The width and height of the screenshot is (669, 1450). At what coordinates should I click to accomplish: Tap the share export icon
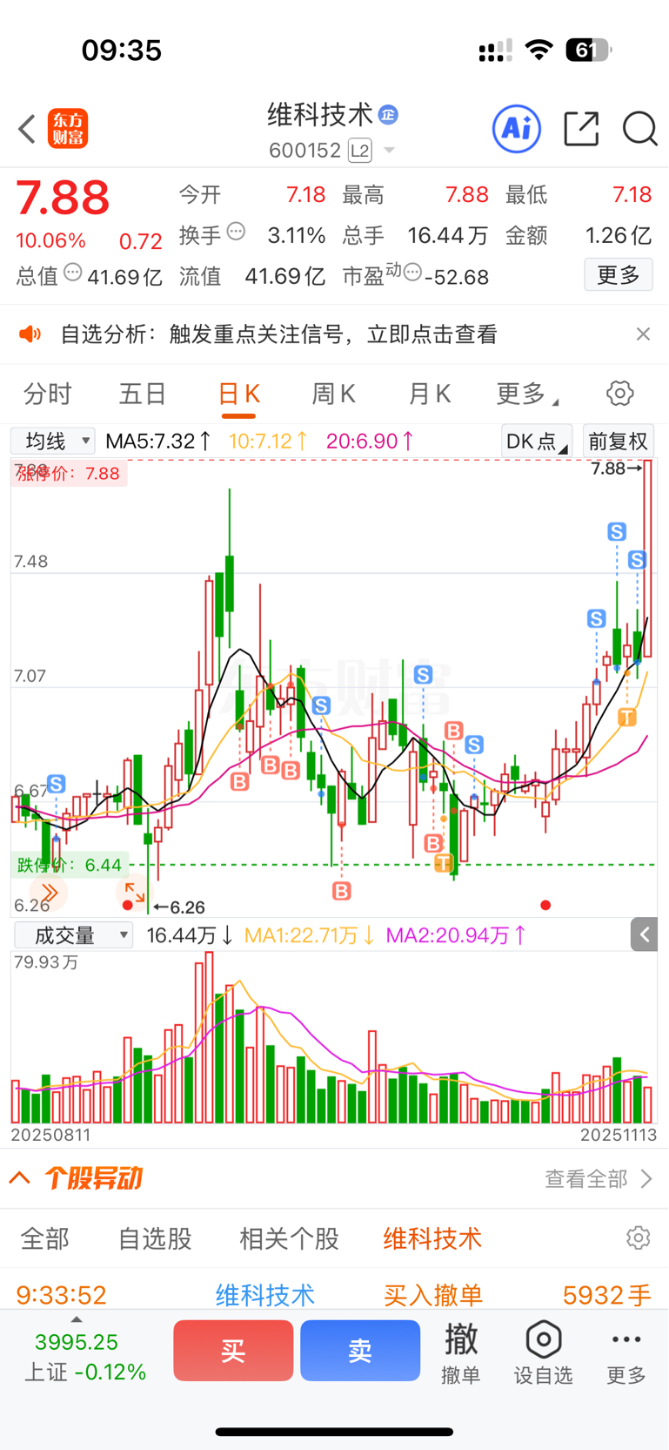click(581, 129)
